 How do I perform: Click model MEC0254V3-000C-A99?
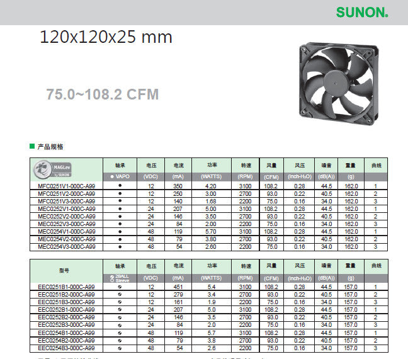click(67, 246)
